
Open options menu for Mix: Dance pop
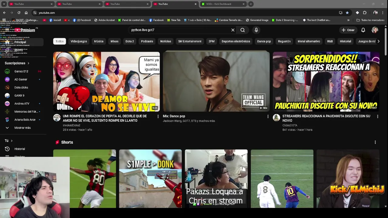coord(268,116)
